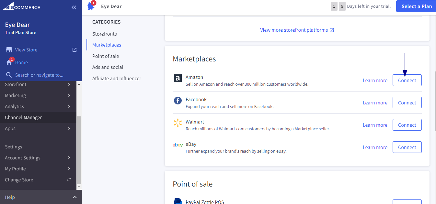Click the Point of sale section heading

pos(193,184)
